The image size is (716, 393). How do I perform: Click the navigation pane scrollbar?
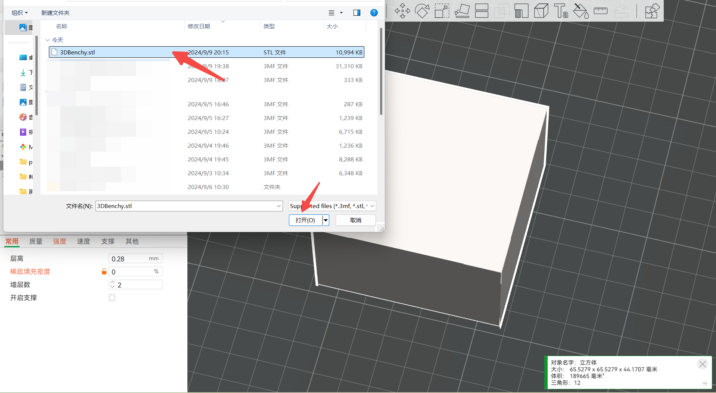[37, 75]
